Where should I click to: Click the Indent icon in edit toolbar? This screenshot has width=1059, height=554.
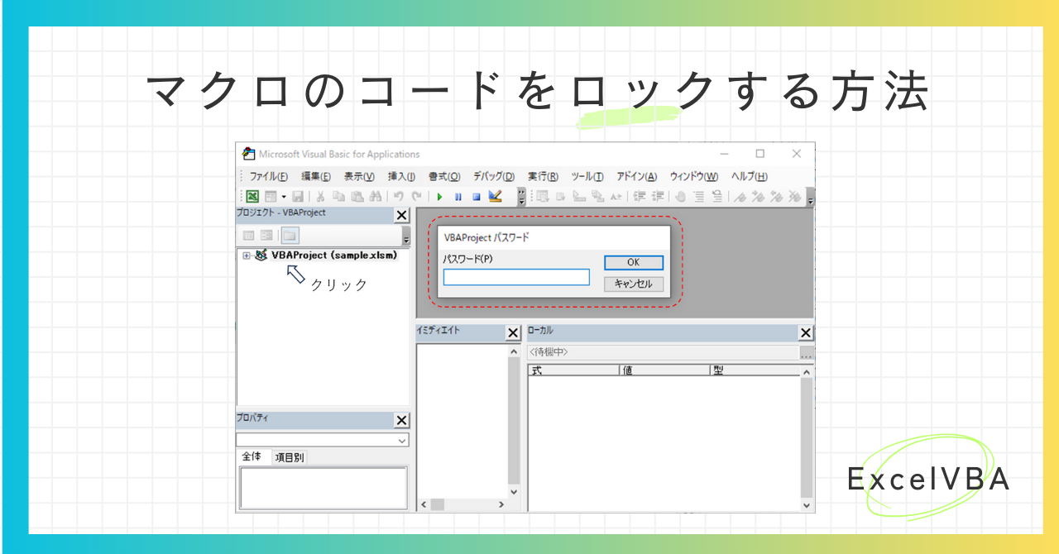[x=640, y=197]
